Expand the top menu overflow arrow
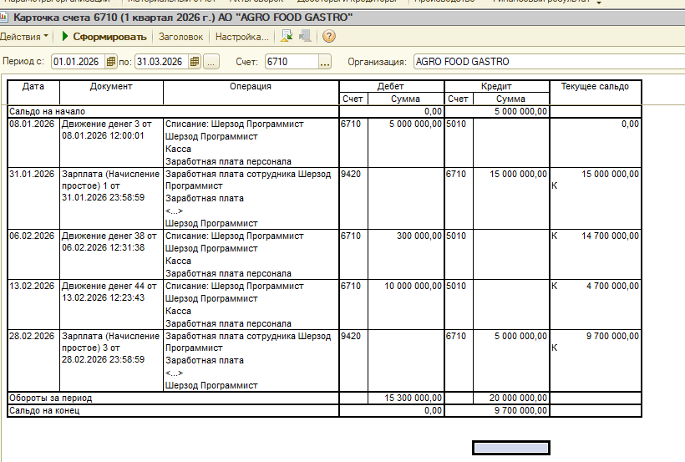This screenshot has height=462, width=685. 599,3
